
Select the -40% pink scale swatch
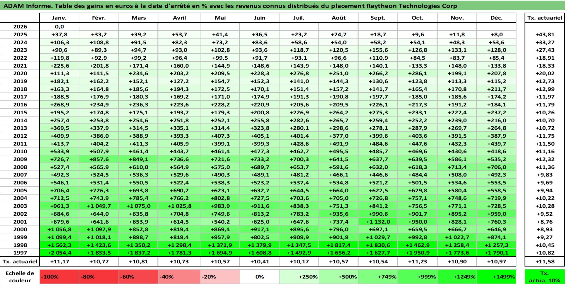pos(179,277)
